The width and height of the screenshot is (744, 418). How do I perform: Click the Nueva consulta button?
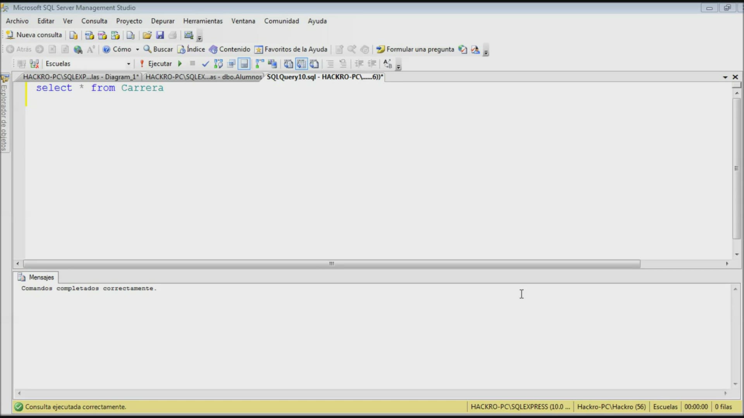(x=34, y=35)
